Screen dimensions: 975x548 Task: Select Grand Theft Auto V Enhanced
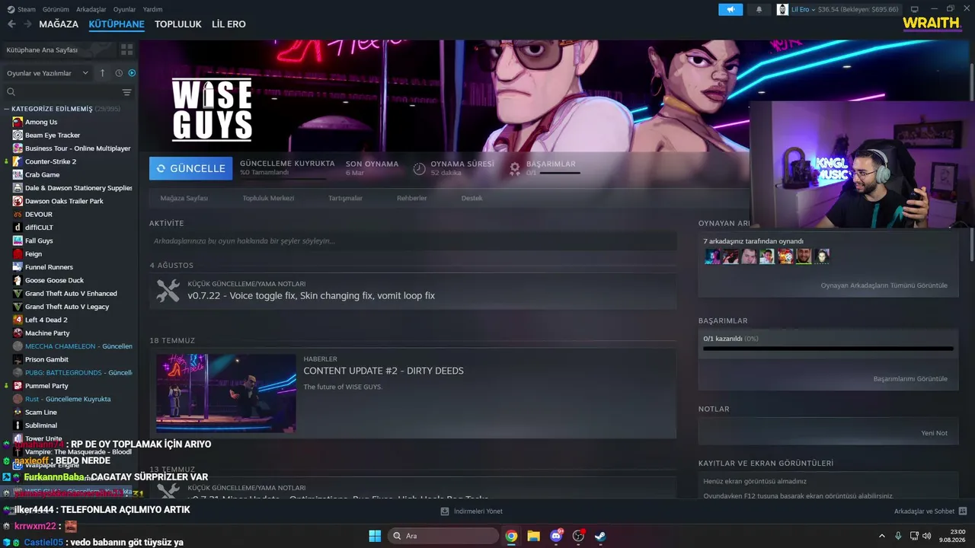click(x=71, y=294)
